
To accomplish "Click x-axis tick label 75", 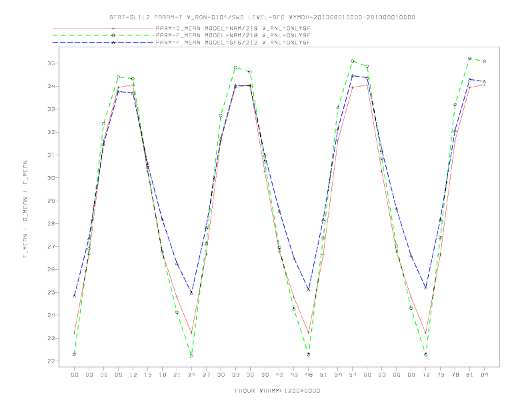I will pos(441,375).
